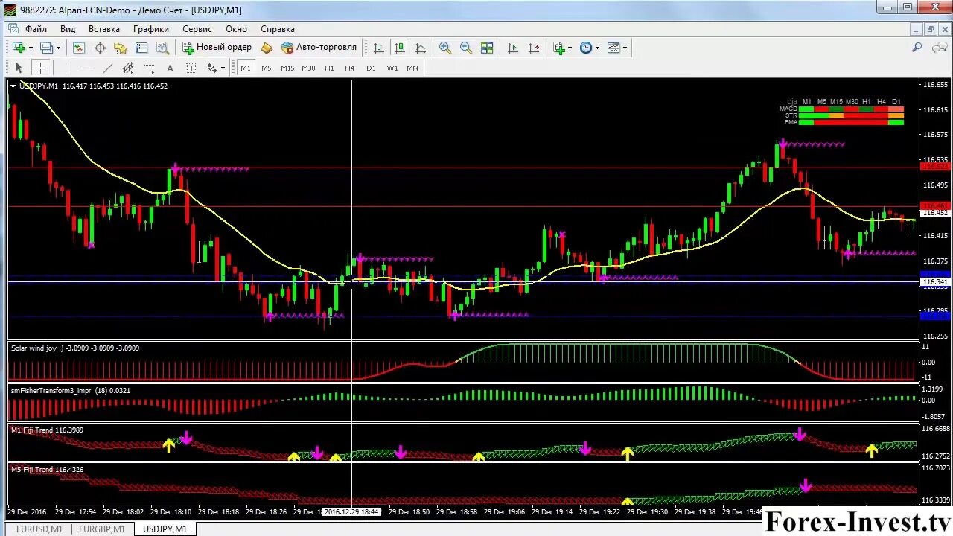Click the smFisherTransform3_impr indicator label
Screen dimensions: 953x536
click(x=70, y=390)
